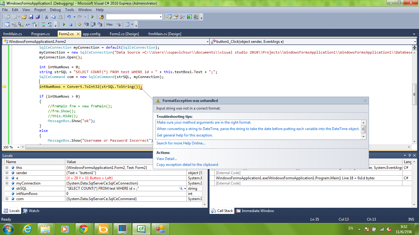Click the code editor vertical scrollbar thumb
Image resolution: width=419 pixels, height=235 pixels.
point(414,94)
